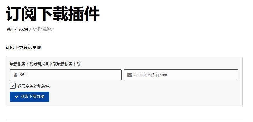Click checkmark icon on 获取下载链接 button
The height and width of the screenshot is (122, 253).
pyautogui.click(x=17, y=97)
